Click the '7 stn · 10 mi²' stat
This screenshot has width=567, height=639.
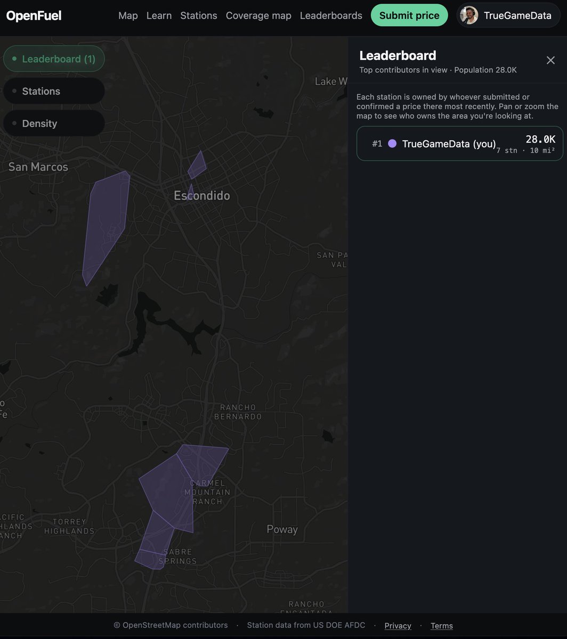(525, 151)
